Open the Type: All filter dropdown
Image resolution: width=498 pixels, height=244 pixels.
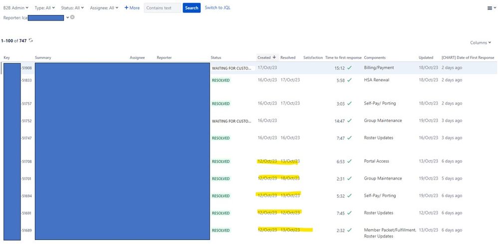click(x=44, y=7)
